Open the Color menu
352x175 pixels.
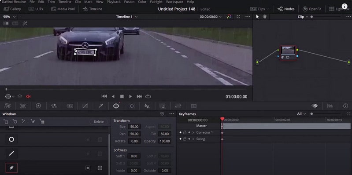(142, 2)
